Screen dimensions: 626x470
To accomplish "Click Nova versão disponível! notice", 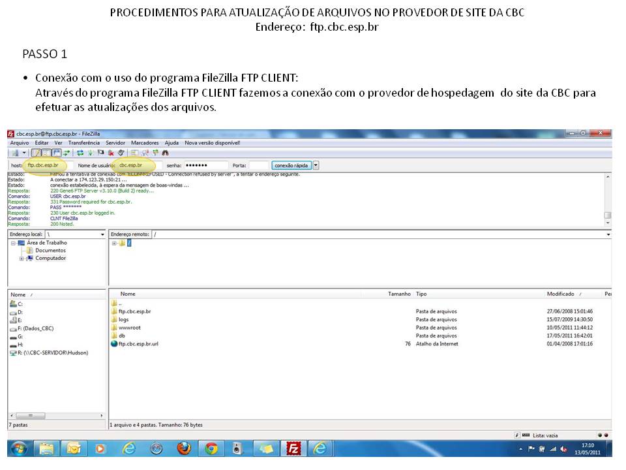I will pos(212,142).
